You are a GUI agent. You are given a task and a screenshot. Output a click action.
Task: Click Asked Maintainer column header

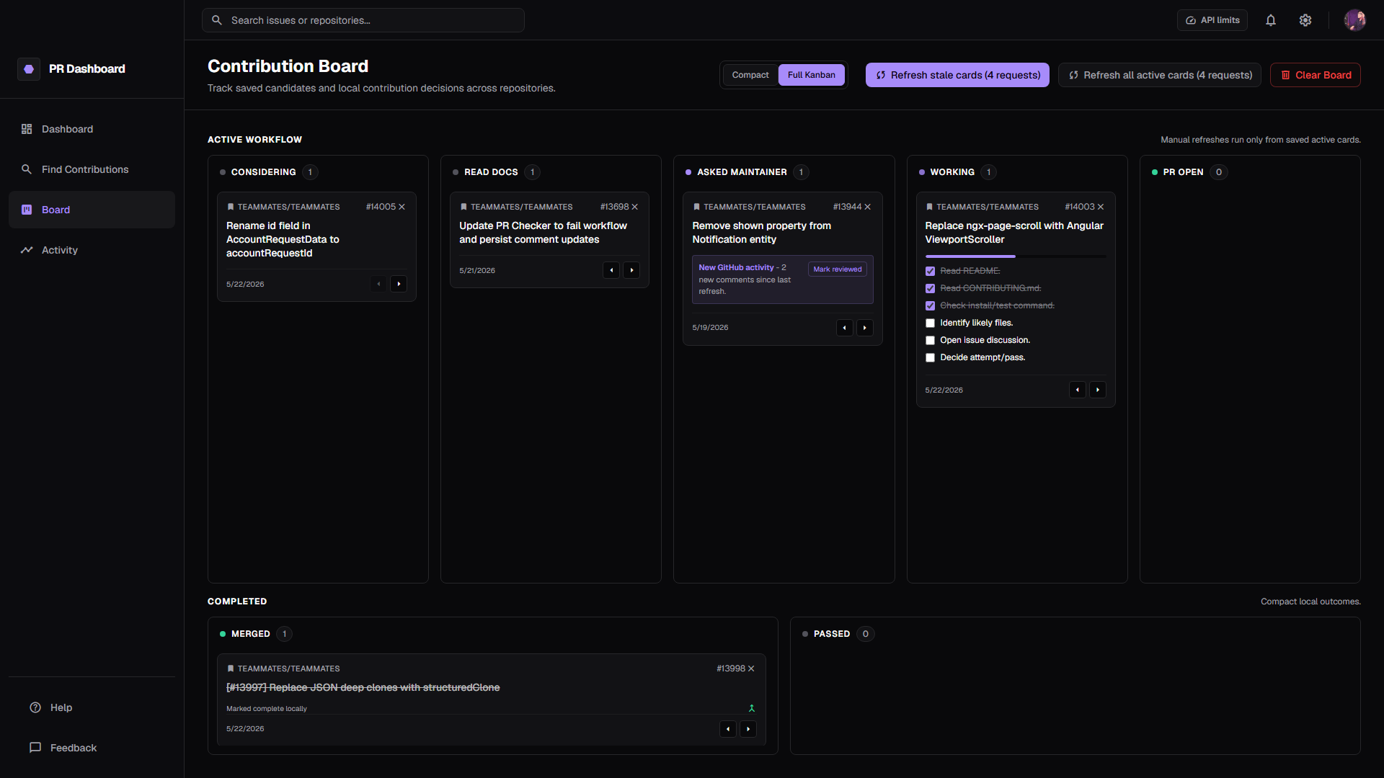click(742, 172)
